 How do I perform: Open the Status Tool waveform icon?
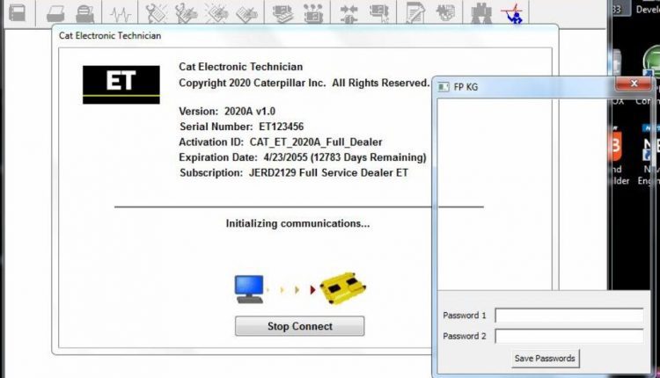[x=121, y=14]
